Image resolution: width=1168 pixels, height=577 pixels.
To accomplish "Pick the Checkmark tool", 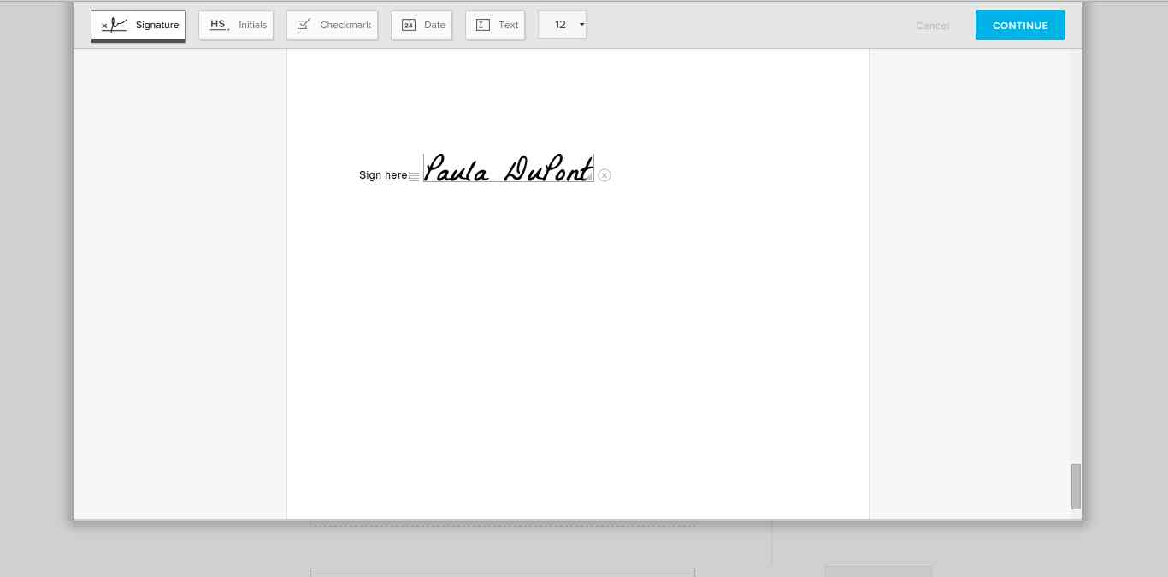I will [x=332, y=26].
